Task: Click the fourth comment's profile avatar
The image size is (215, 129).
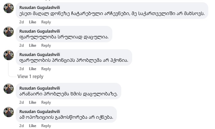Action: [x=9, y=89]
